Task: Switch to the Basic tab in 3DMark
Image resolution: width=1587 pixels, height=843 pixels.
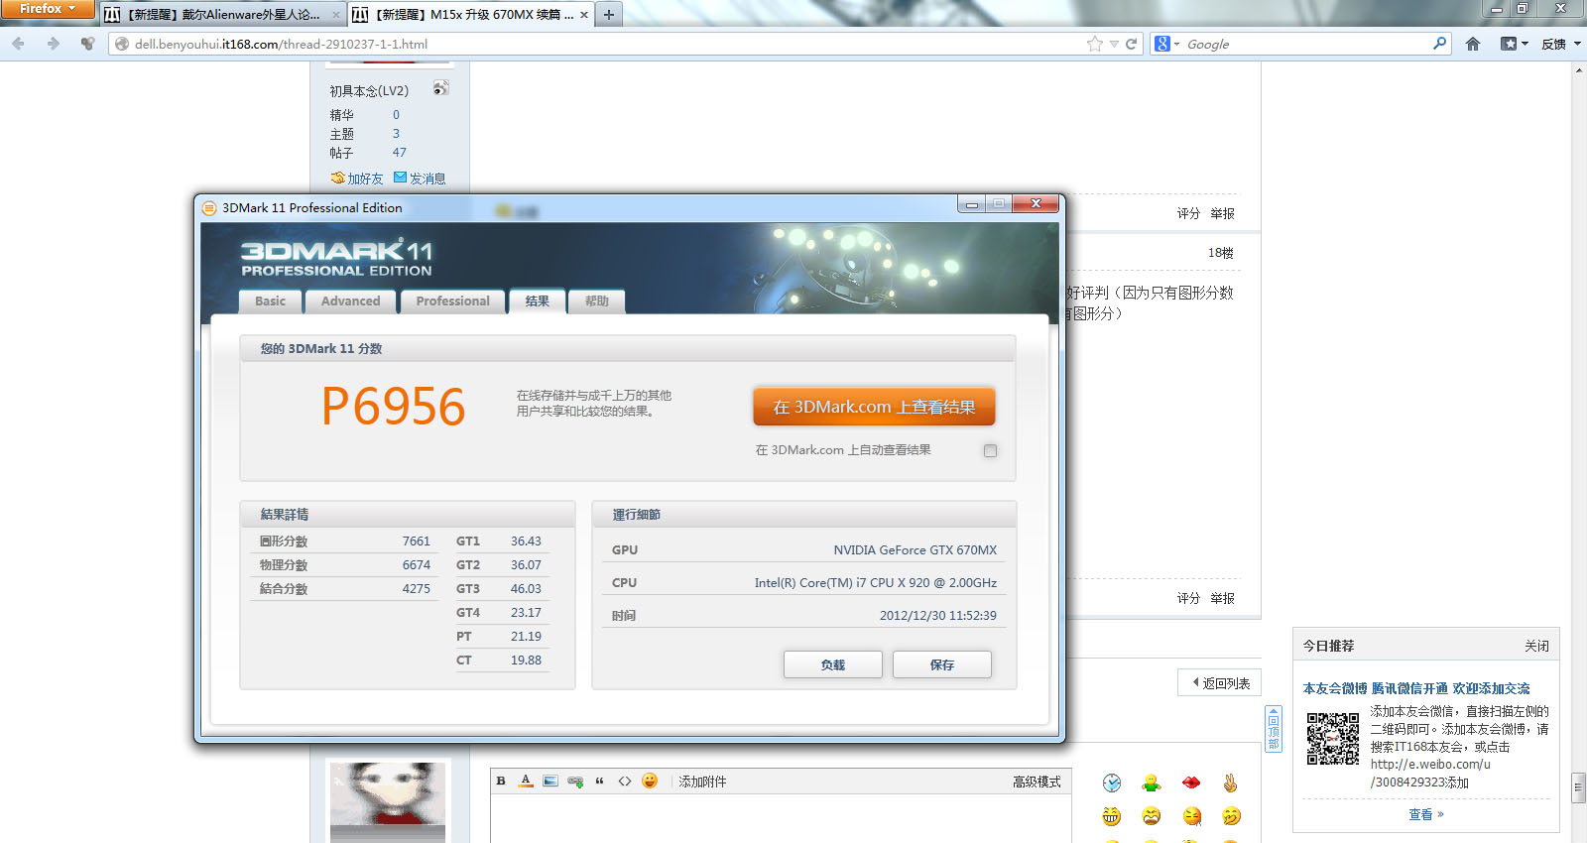Action: 270,301
